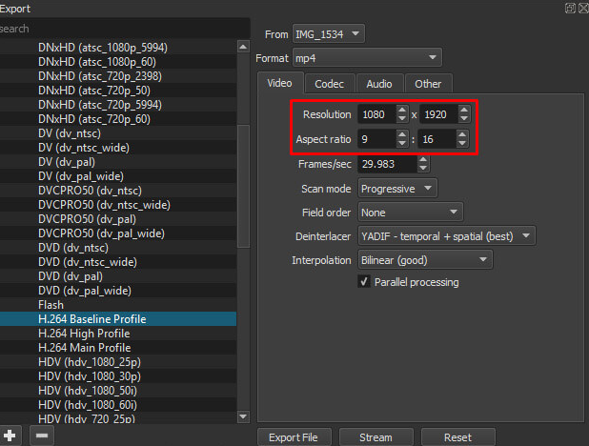Select preset DVCPRO50 (dv_pal_wide)

[x=118, y=233]
